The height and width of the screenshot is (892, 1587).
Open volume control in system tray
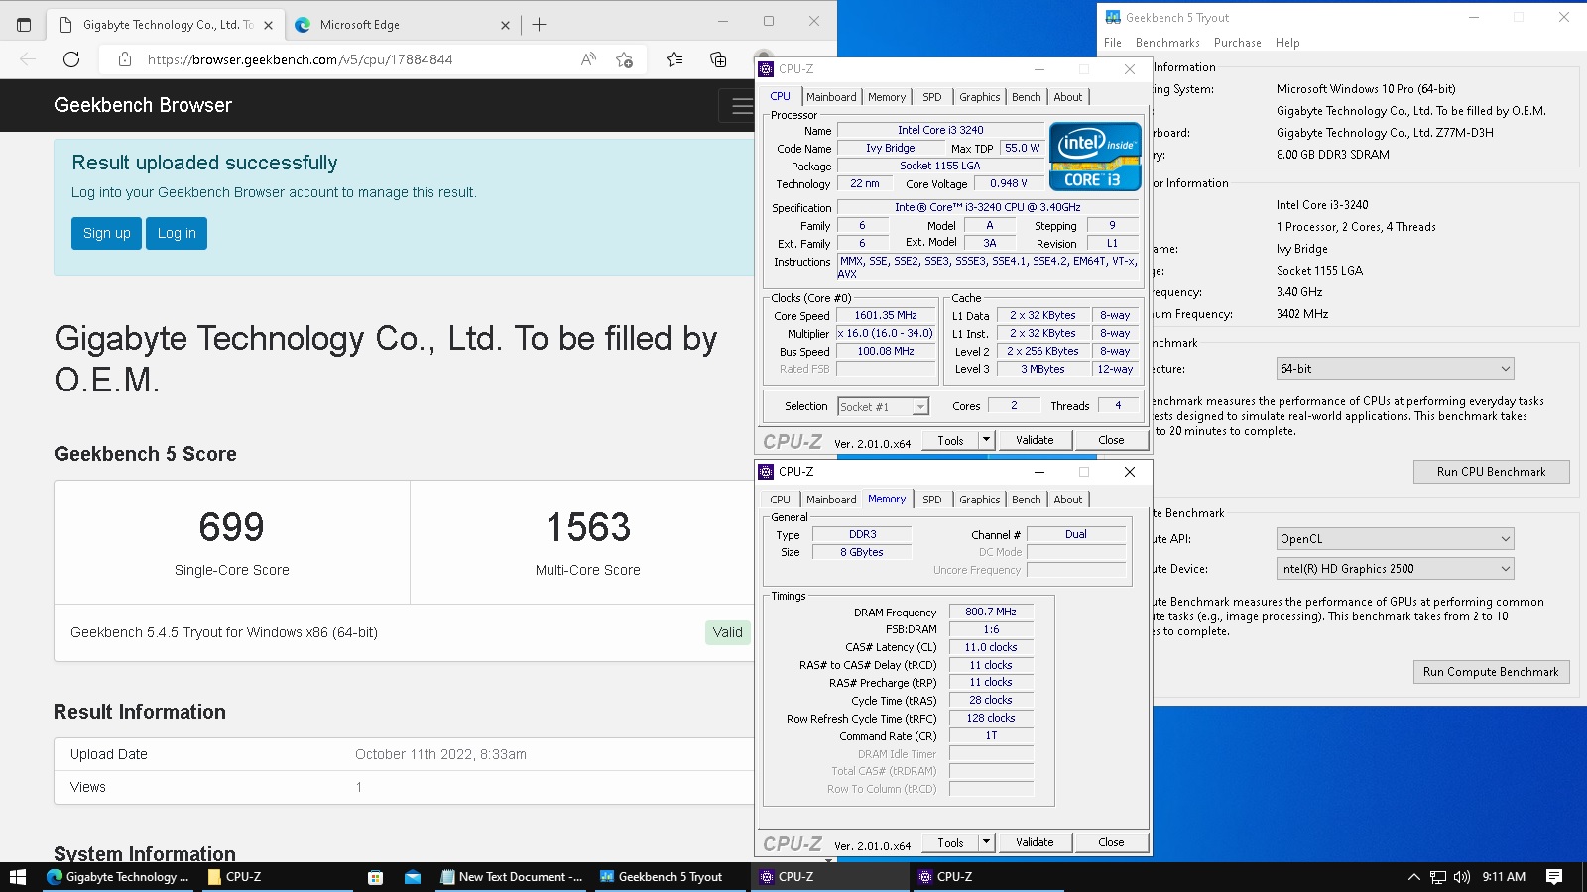pos(1461,877)
